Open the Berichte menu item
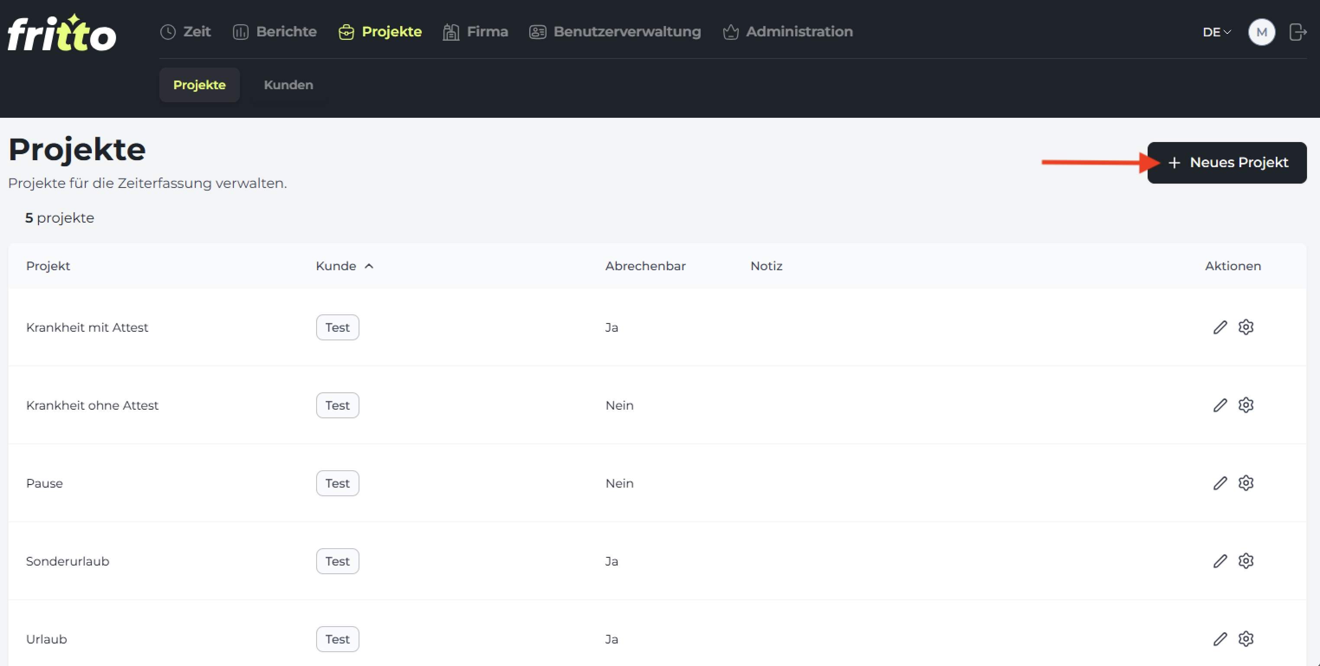 tap(275, 32)
